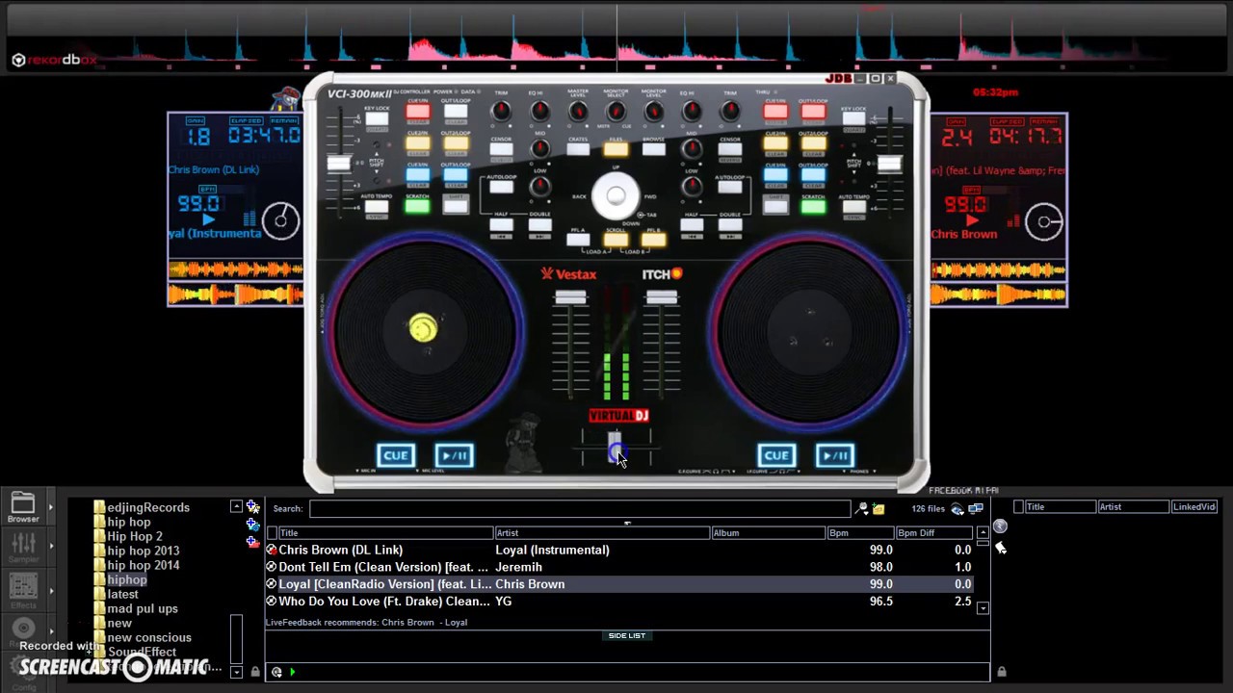1233x693 pixels.
Task: Toggle left deck AUTOLOOP button
Action: 501,187
